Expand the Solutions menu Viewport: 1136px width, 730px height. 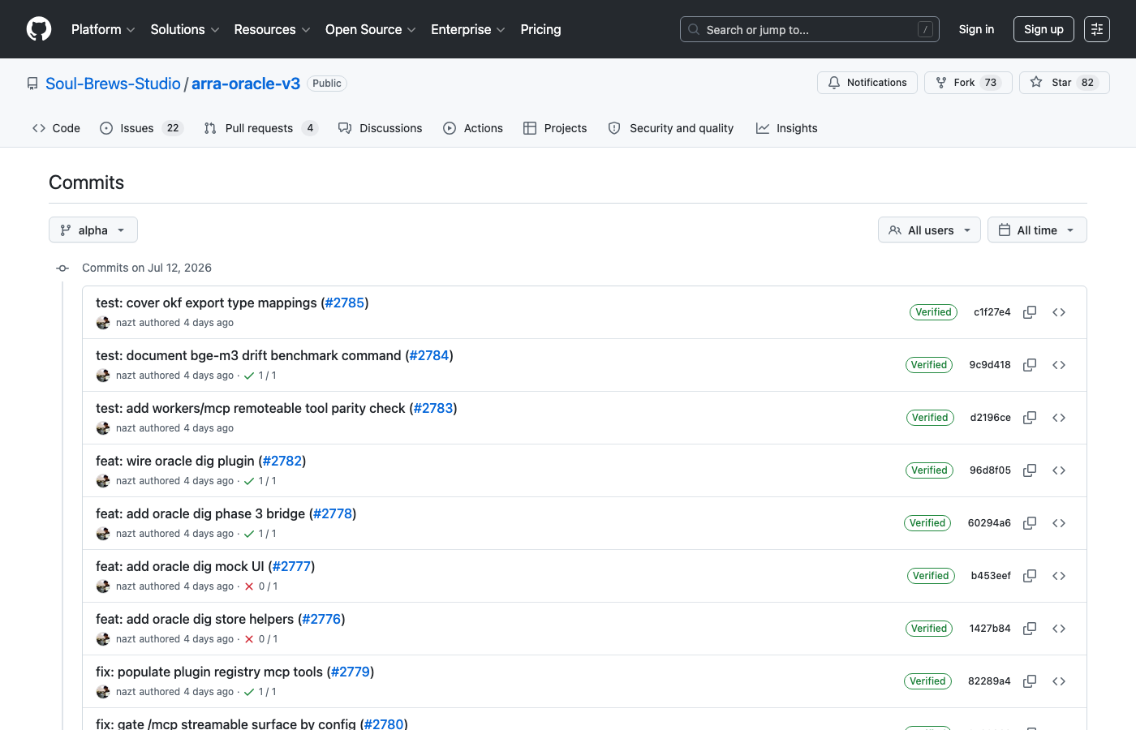pyautogui.click(x=185, y=29)
